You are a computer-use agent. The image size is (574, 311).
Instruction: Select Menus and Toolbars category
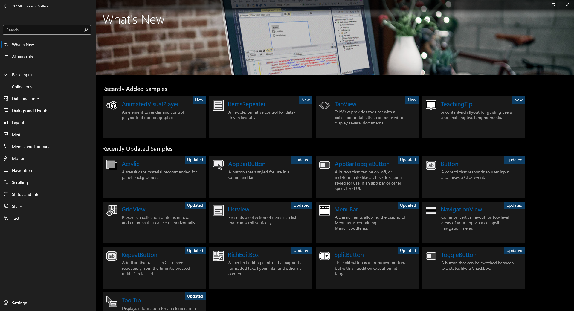48,147
